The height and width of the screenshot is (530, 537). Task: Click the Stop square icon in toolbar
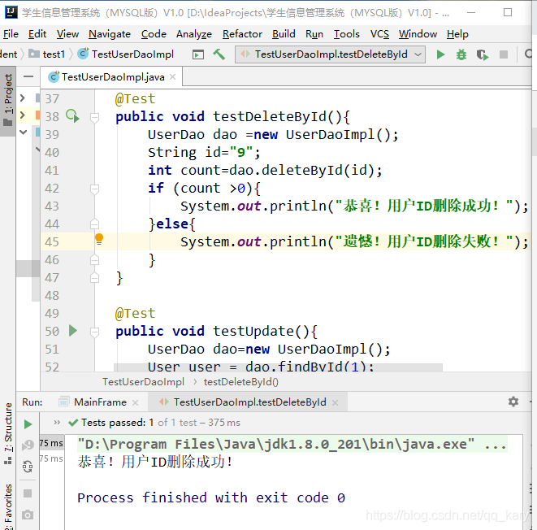504,54
